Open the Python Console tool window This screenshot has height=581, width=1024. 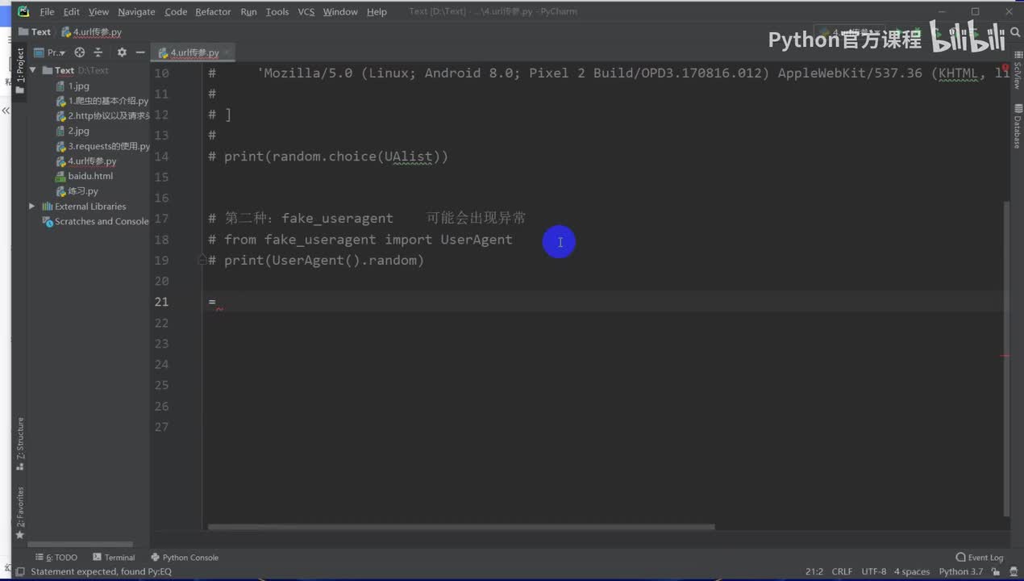(185, 558)
